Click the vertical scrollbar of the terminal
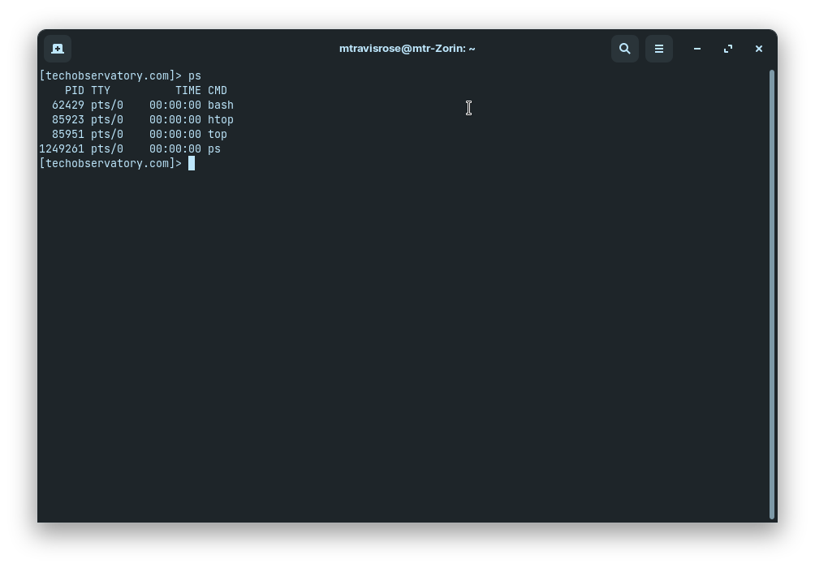The image size is (815, 568). (x=771, y=292)
